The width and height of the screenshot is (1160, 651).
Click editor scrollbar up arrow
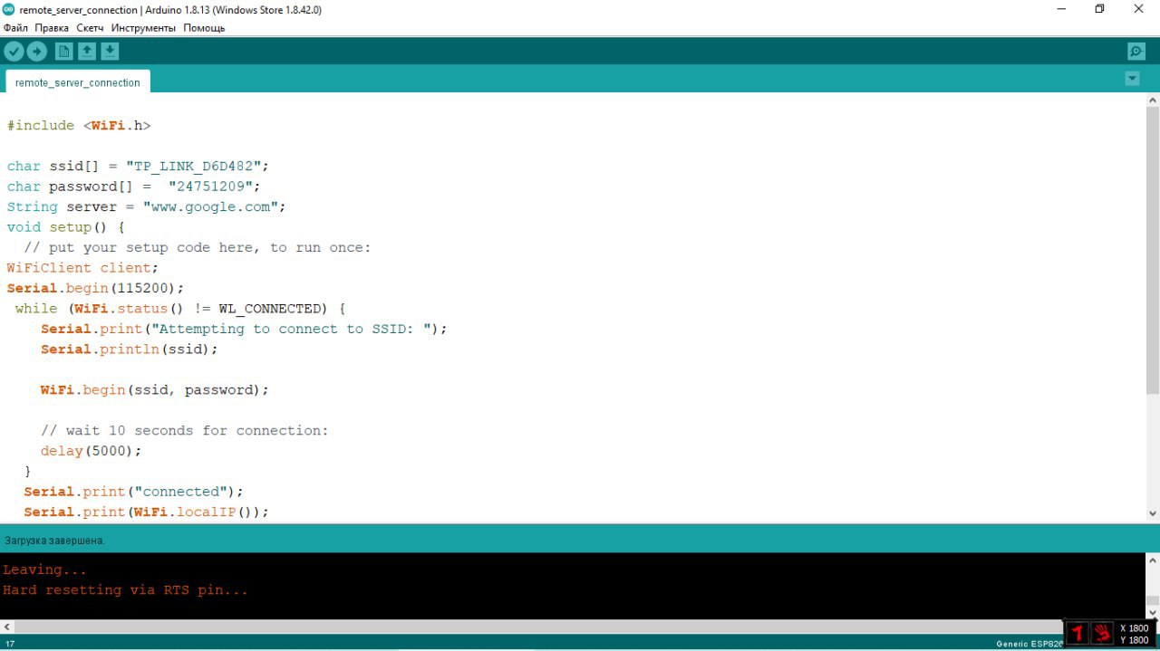[1153, 100]
